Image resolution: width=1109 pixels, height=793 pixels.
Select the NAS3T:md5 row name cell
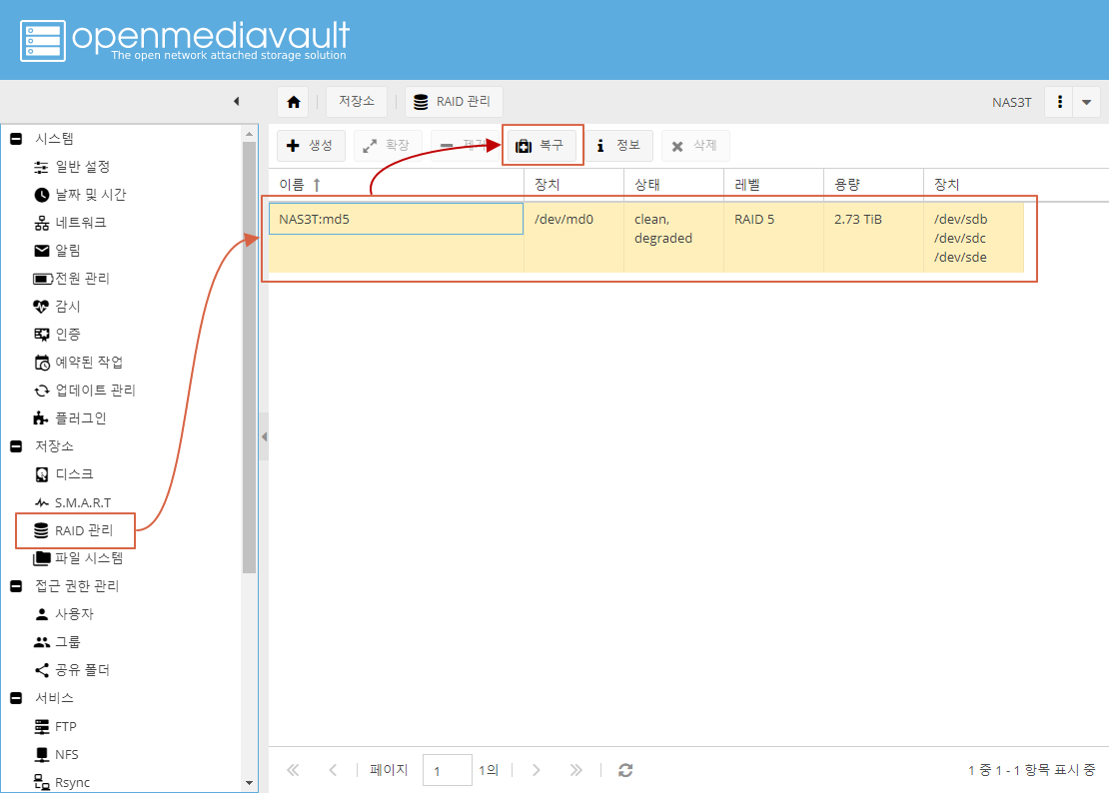(396, 219)
